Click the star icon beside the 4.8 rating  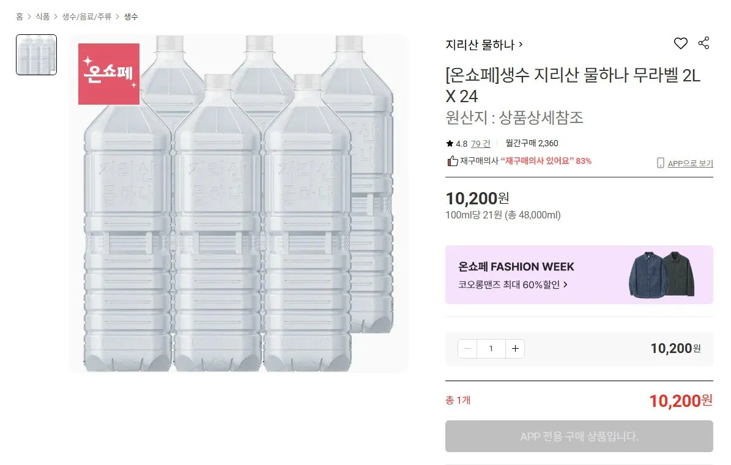[x=450, y=144]
